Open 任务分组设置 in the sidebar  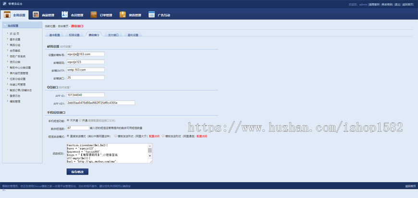pyautogui.click(x=18, y=79)
